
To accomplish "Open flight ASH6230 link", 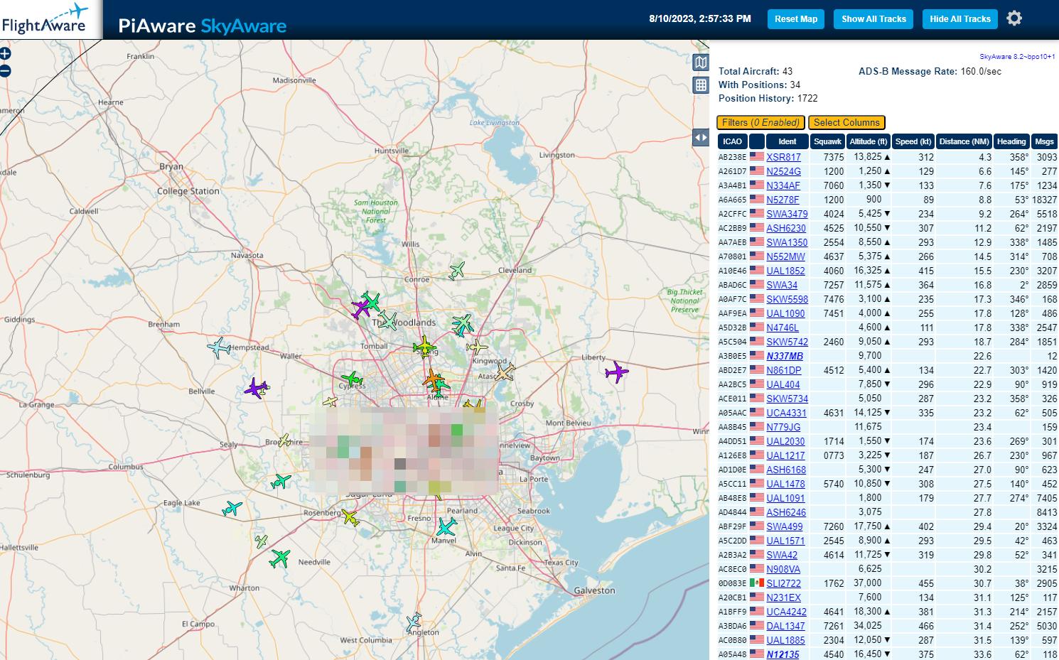I will 786,228.
